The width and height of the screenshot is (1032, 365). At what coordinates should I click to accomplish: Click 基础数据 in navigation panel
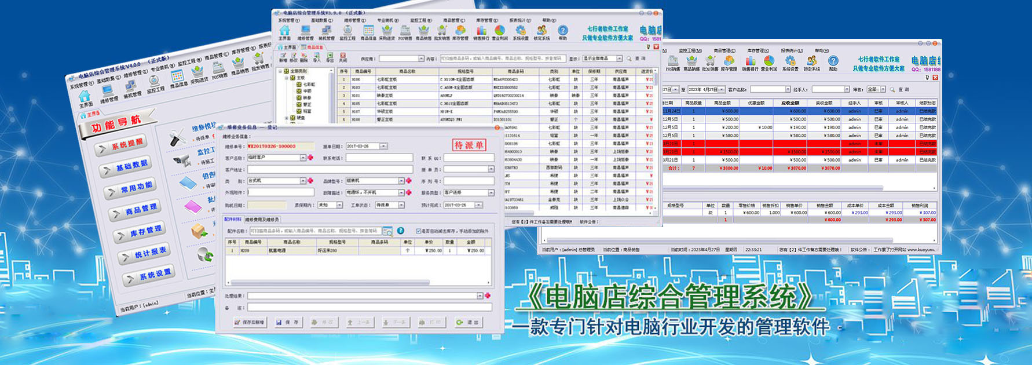click(x=126, y=167)
